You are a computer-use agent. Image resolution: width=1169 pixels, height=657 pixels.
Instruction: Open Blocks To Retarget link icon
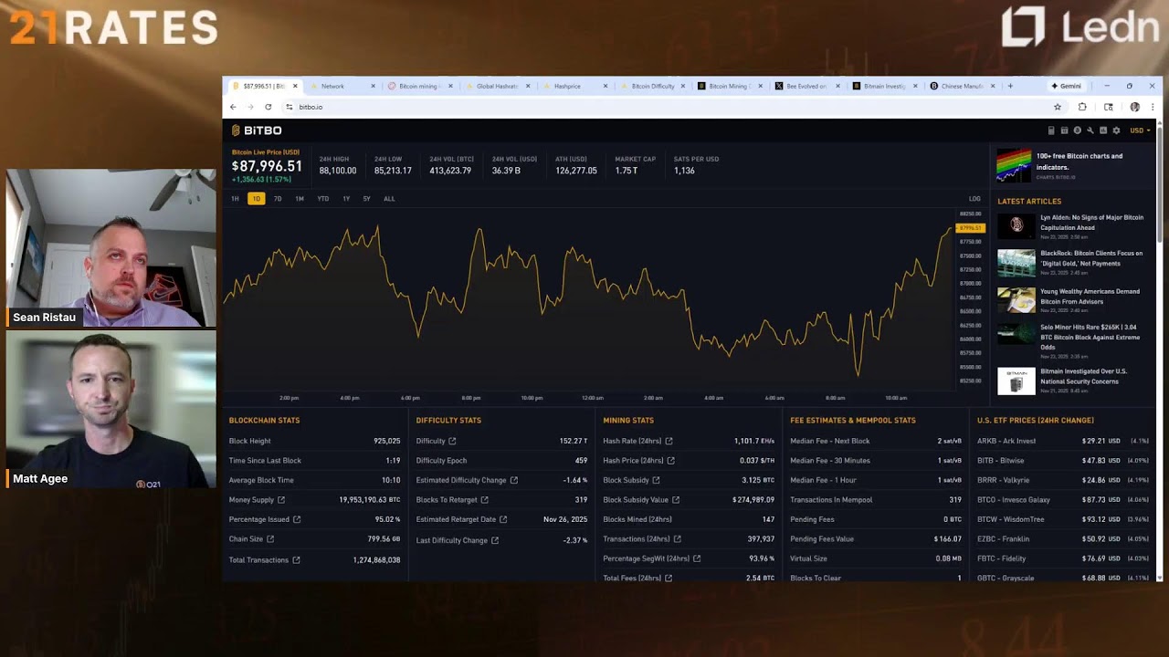coord(484,500)
